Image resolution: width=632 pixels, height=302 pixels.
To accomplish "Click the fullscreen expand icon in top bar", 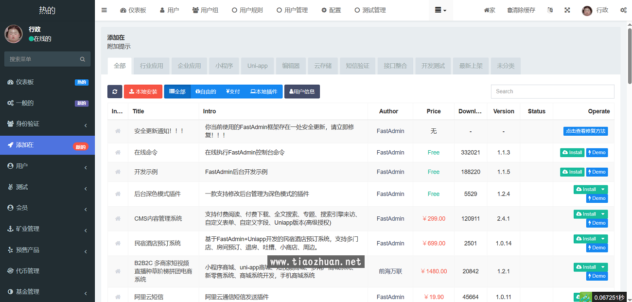I will click(567, 10).
